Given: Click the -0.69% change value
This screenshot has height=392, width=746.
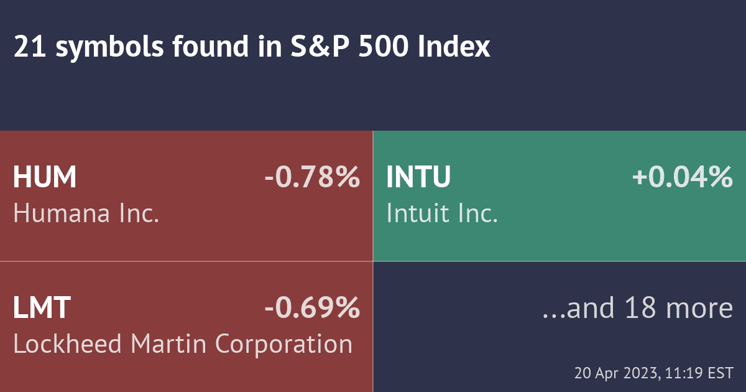Looking at the screenshot, I should (x=312, y=308).
